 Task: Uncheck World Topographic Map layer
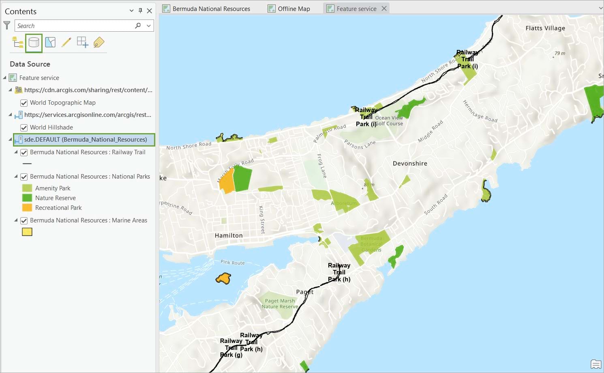24,103
